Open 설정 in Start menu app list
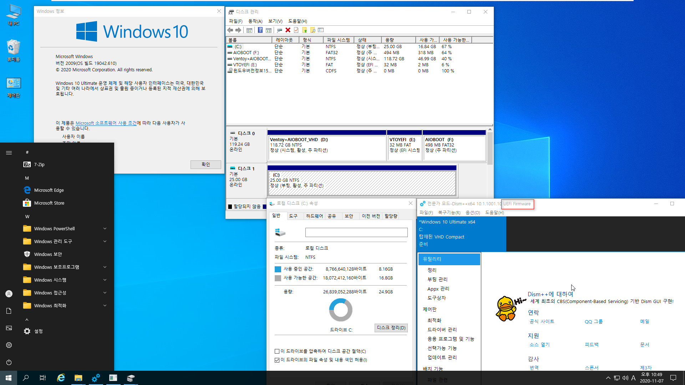Image resolution: width=685 pixels, height=385 pixels. (33, 332)
